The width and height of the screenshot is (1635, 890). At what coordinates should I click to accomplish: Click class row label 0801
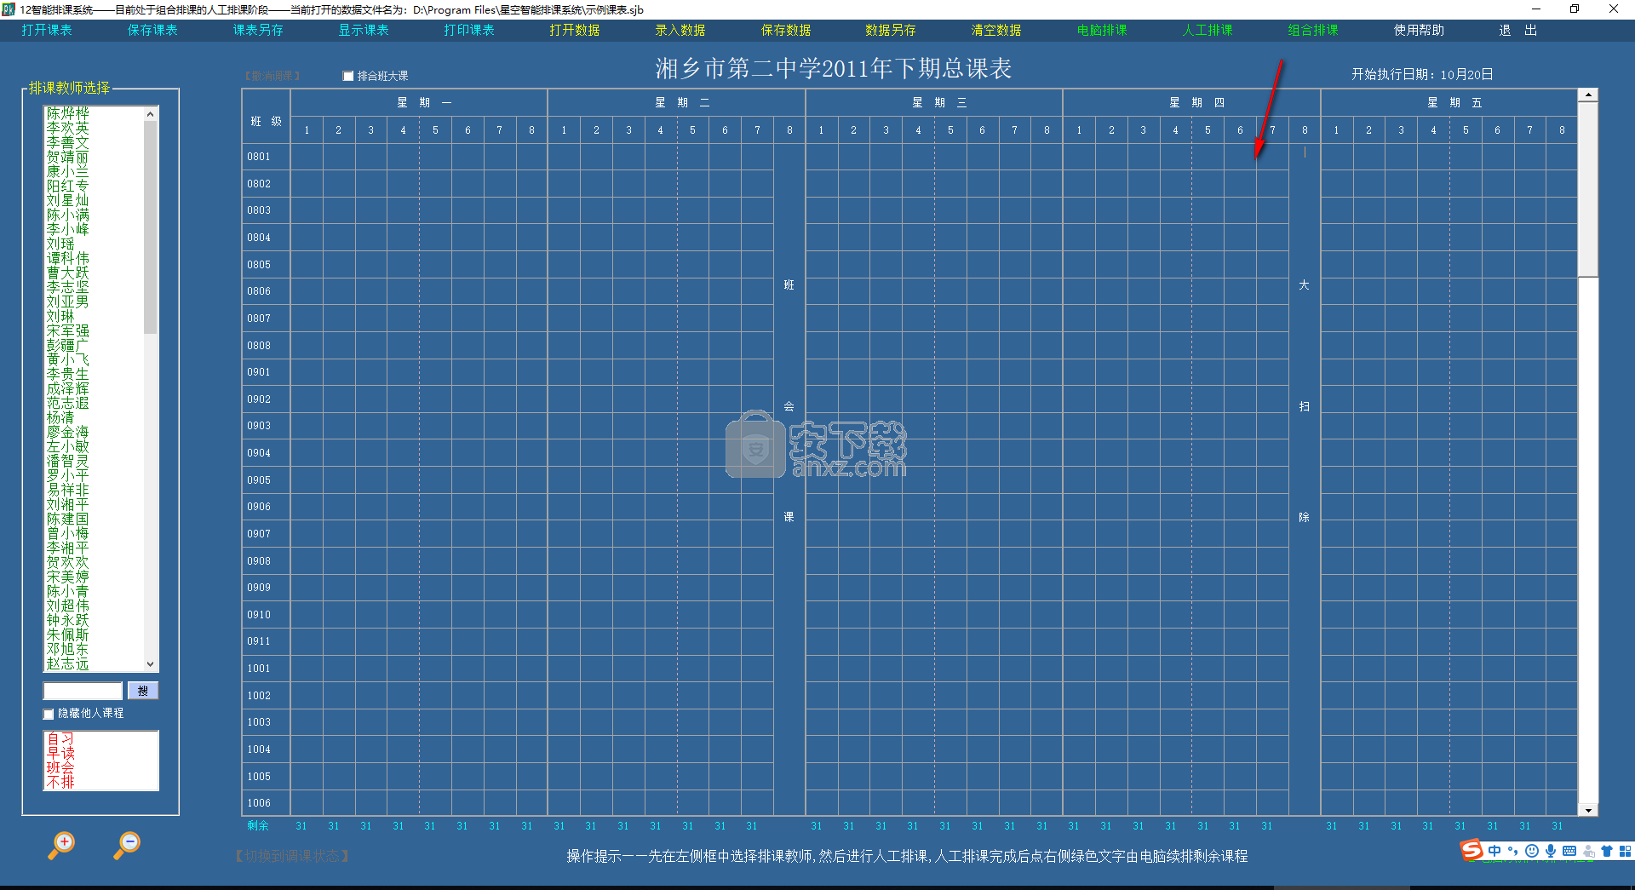(x=259, y=157)
